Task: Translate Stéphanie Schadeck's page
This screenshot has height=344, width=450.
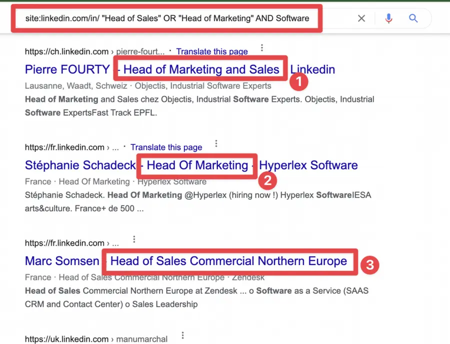Action: click(166, 147)
